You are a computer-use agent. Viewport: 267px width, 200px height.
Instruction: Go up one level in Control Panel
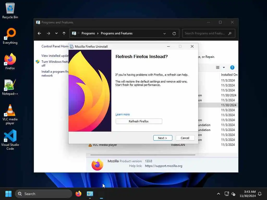tap(64, 33)
